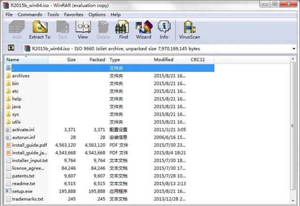Select install_guide.pdf in the file list

coord(29,145)
